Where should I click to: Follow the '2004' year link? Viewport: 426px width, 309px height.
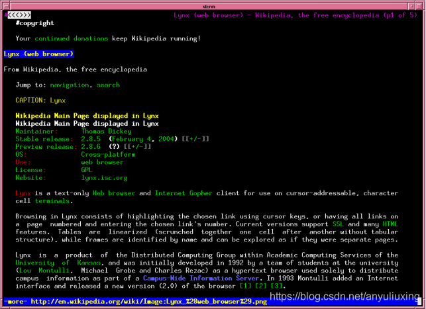pos(166,139)
